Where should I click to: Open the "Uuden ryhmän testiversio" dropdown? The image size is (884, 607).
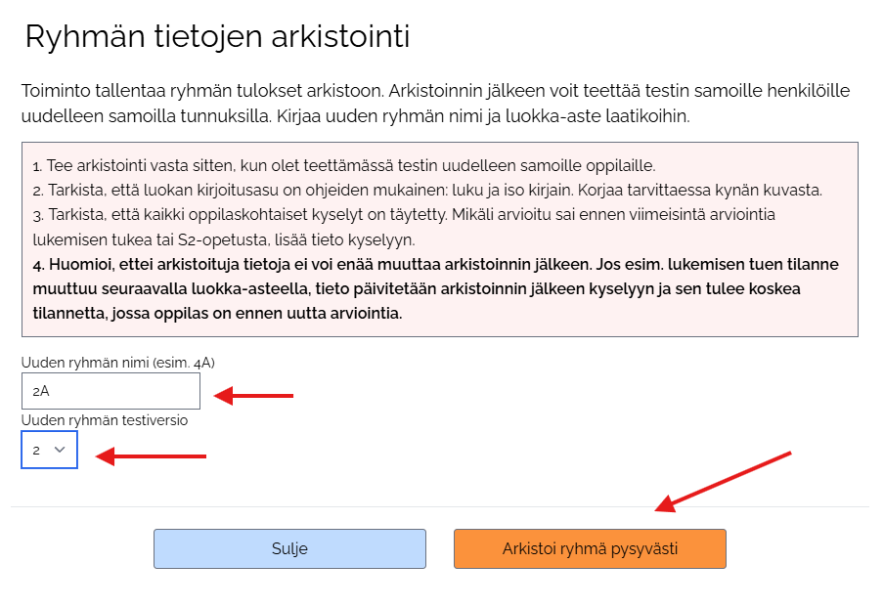49,450
